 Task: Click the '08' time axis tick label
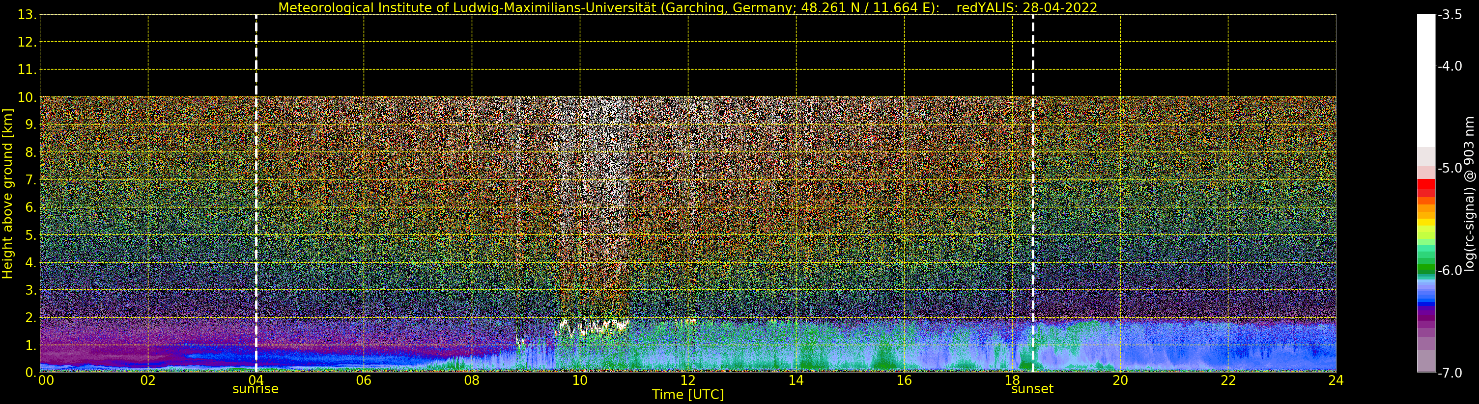click(x=472, y=380)
